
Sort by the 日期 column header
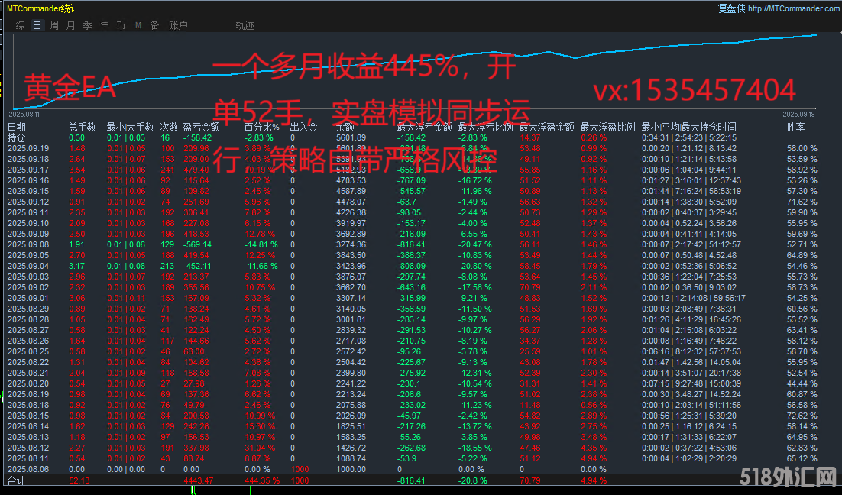(16, 127)
